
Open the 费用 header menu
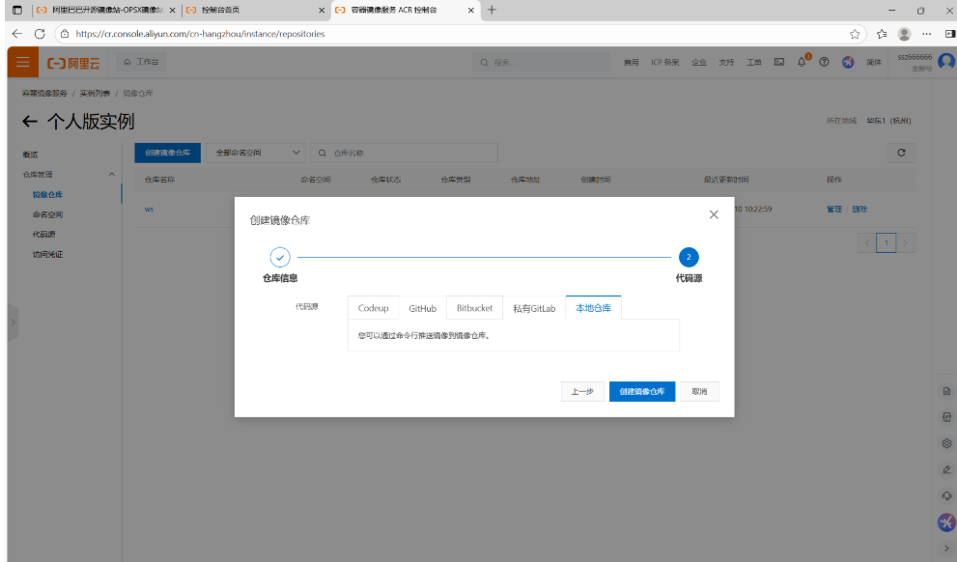632,62
